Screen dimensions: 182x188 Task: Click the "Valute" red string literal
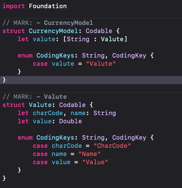click(x=101, y=64)
